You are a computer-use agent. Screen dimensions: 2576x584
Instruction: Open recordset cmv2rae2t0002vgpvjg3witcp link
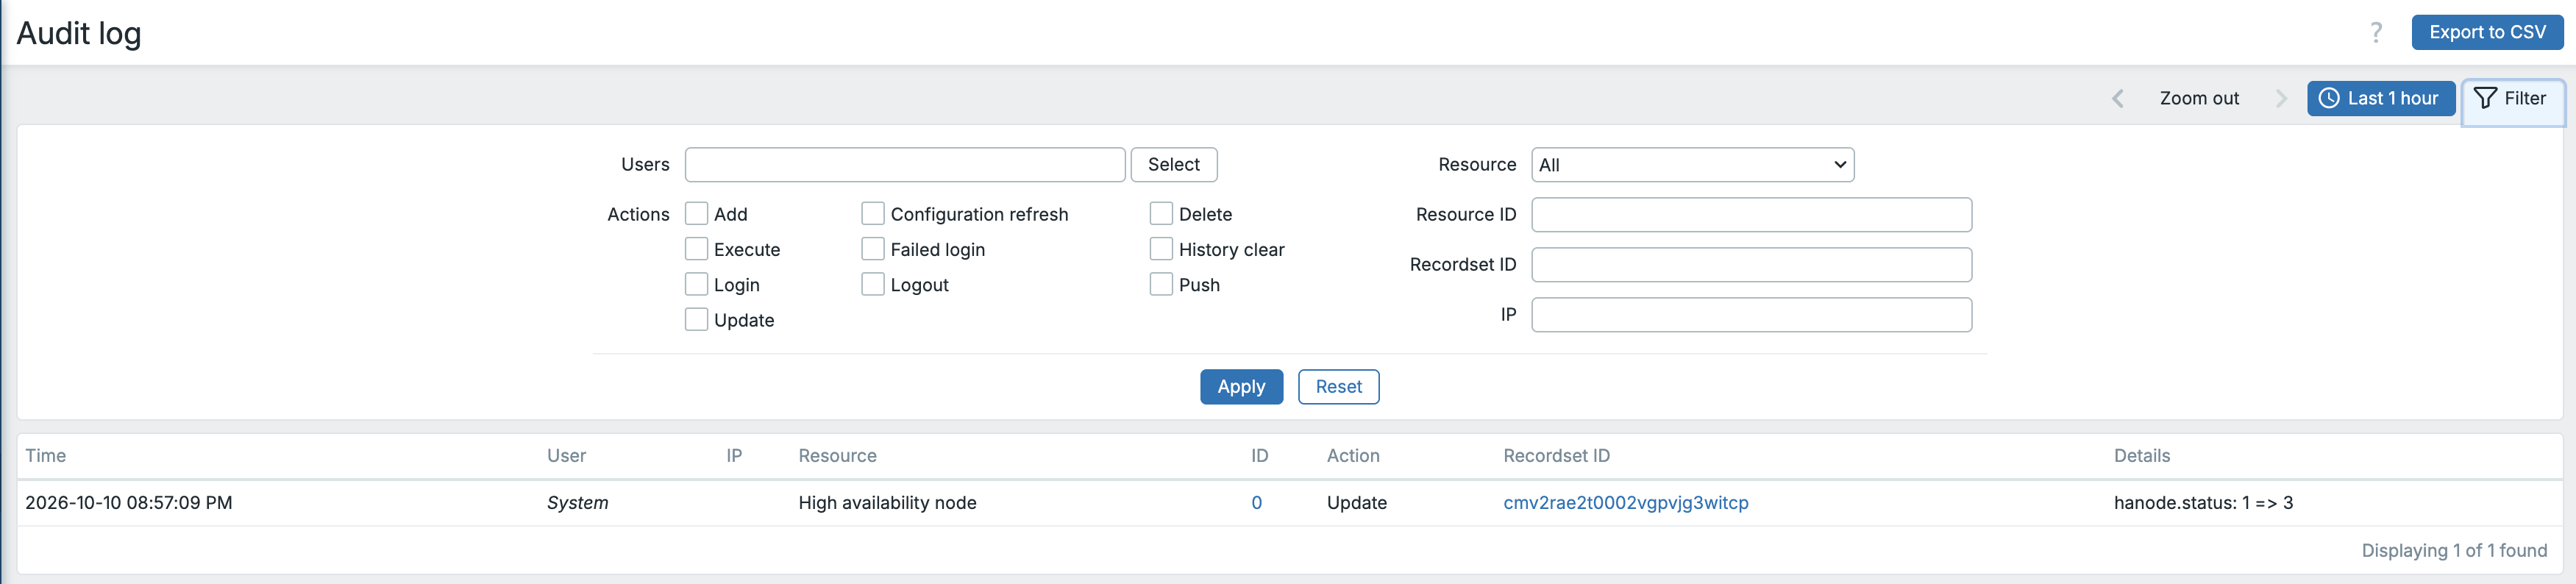click(x=1626, y=503)
